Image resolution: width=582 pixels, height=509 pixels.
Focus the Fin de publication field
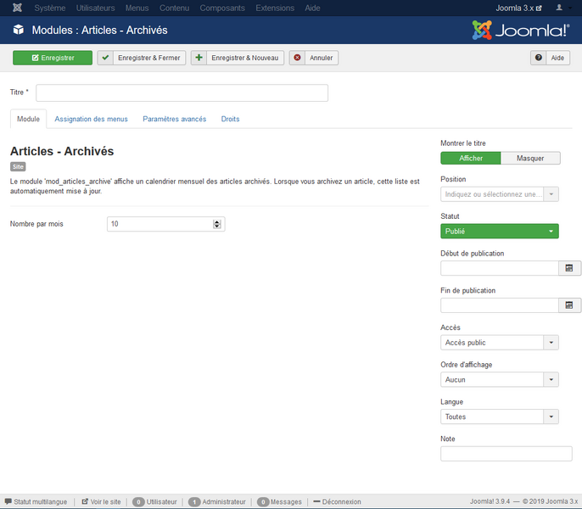pyautogui.click(x=500, y=305)
